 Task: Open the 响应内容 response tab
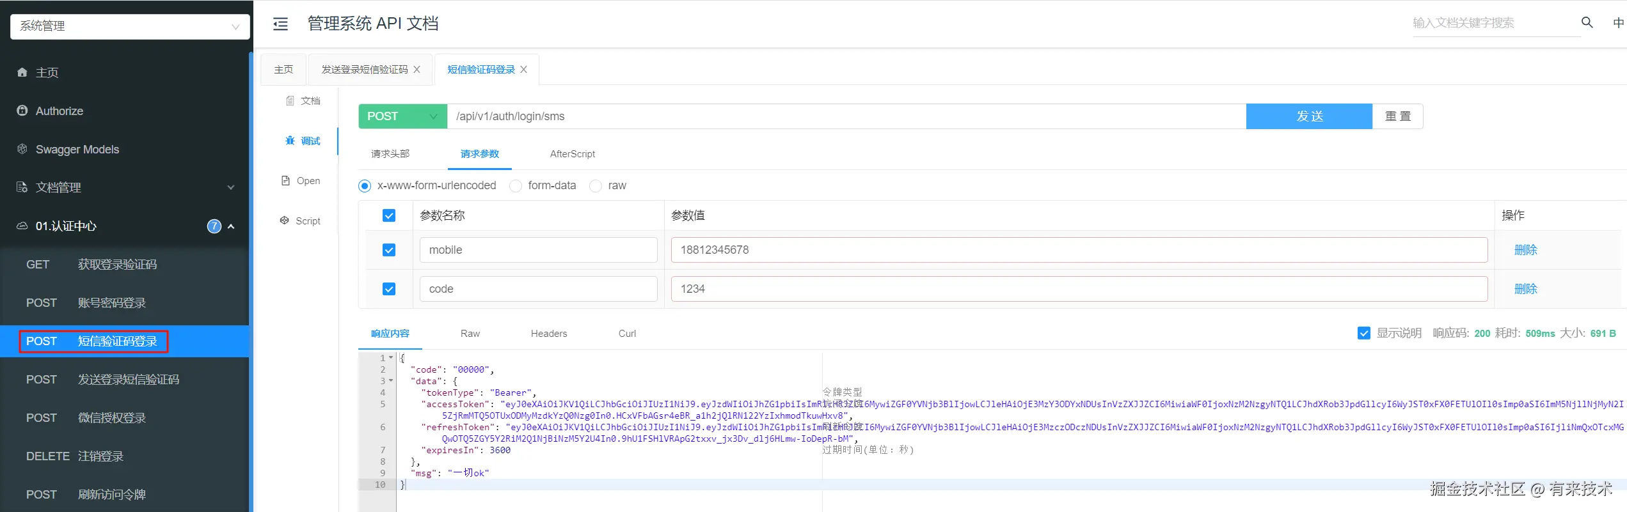click(x=390, y=334)
